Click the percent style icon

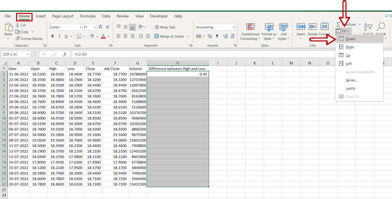click(x=210, y=36)
